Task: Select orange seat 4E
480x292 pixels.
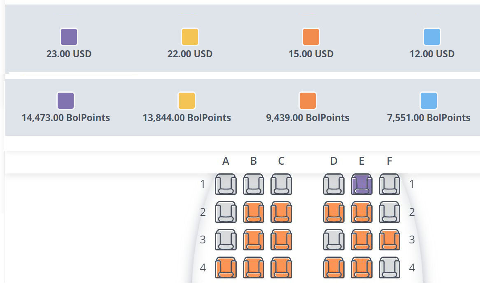Action: click(x=361, y=267)
